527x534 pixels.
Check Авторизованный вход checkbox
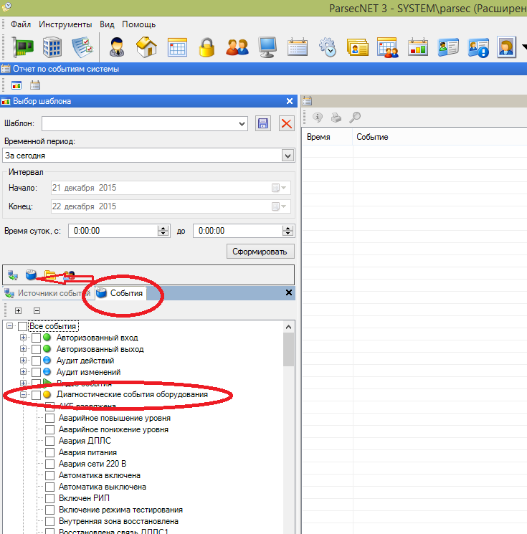coord(36,338)
